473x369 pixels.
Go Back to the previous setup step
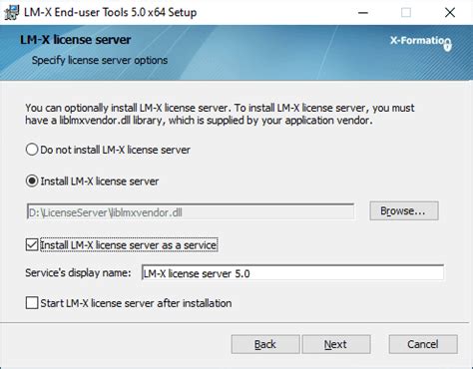265,344
